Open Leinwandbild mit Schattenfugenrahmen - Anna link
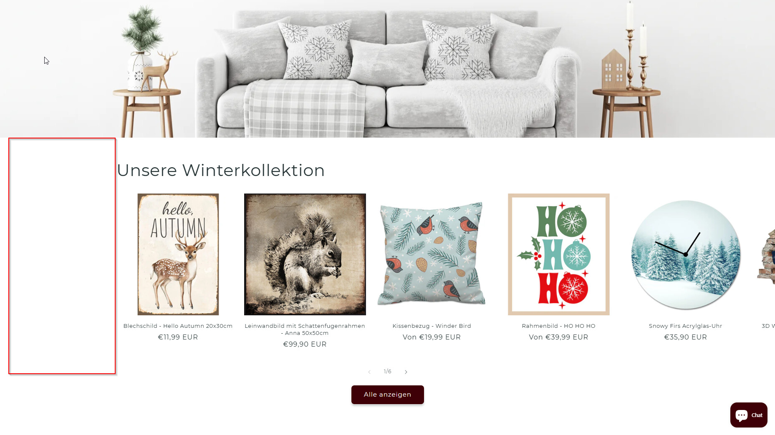Screen dimensions: 775x435 (x=305, y=329)
